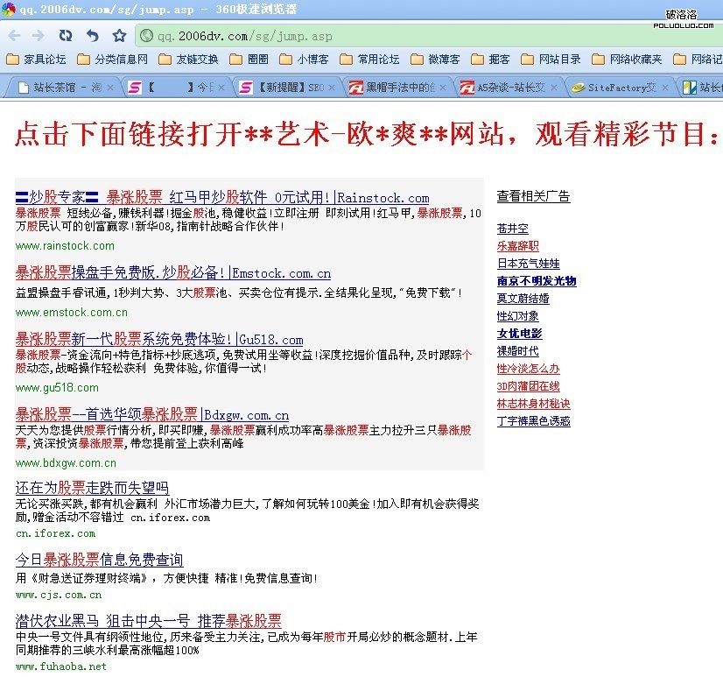Image resolution: width=723 pixels, height=684 pixels.
Task: Open the www.rainstock.com green URL link
Action: click(x=65, y=246)
